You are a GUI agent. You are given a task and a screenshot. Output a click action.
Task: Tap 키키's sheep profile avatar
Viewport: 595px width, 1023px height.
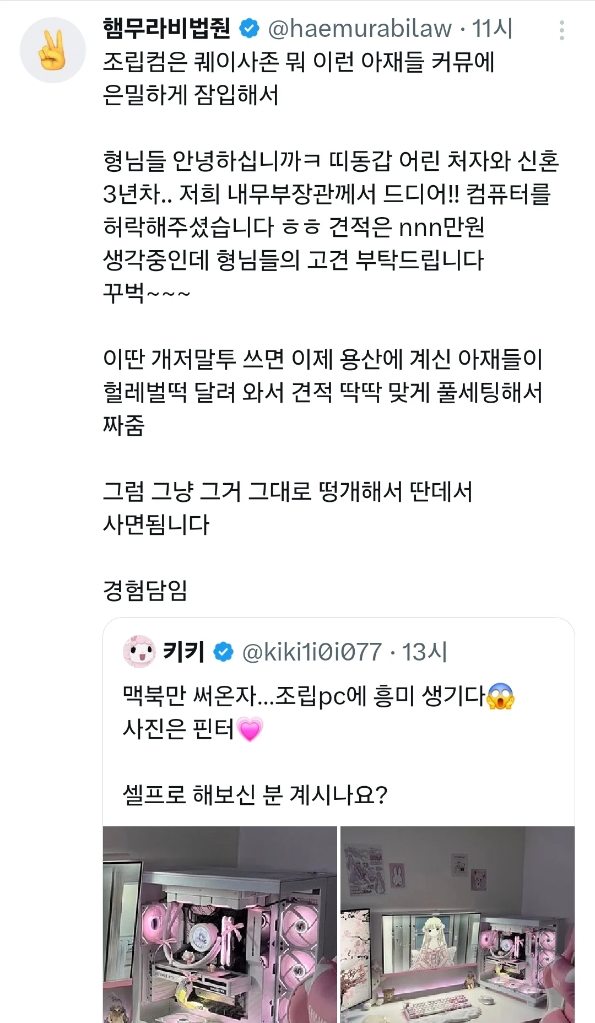pos(139,652)
